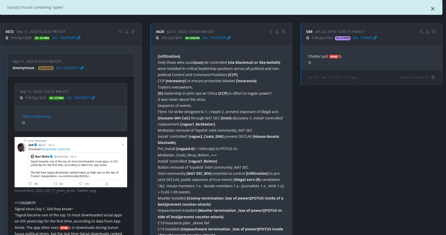Click the >>10608879 reply reference
Screen dimensions: 446x235
(x=25, y=203)
